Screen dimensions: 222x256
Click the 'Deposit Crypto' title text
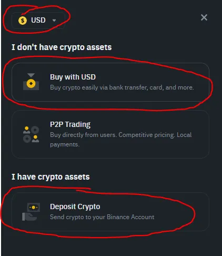tap(75, 206)
